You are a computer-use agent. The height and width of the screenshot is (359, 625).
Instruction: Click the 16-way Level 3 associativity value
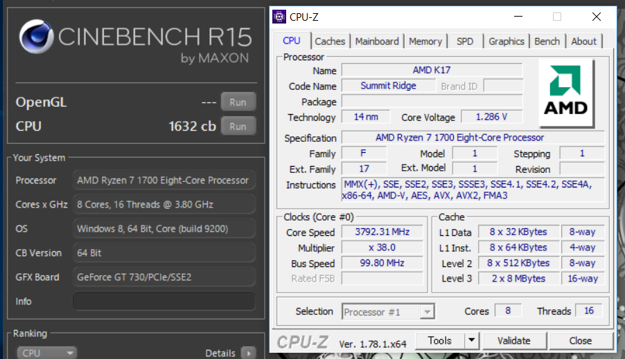click(x=583, y=279)
